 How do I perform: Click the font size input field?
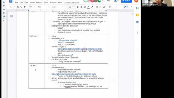[x=70, y=7]
